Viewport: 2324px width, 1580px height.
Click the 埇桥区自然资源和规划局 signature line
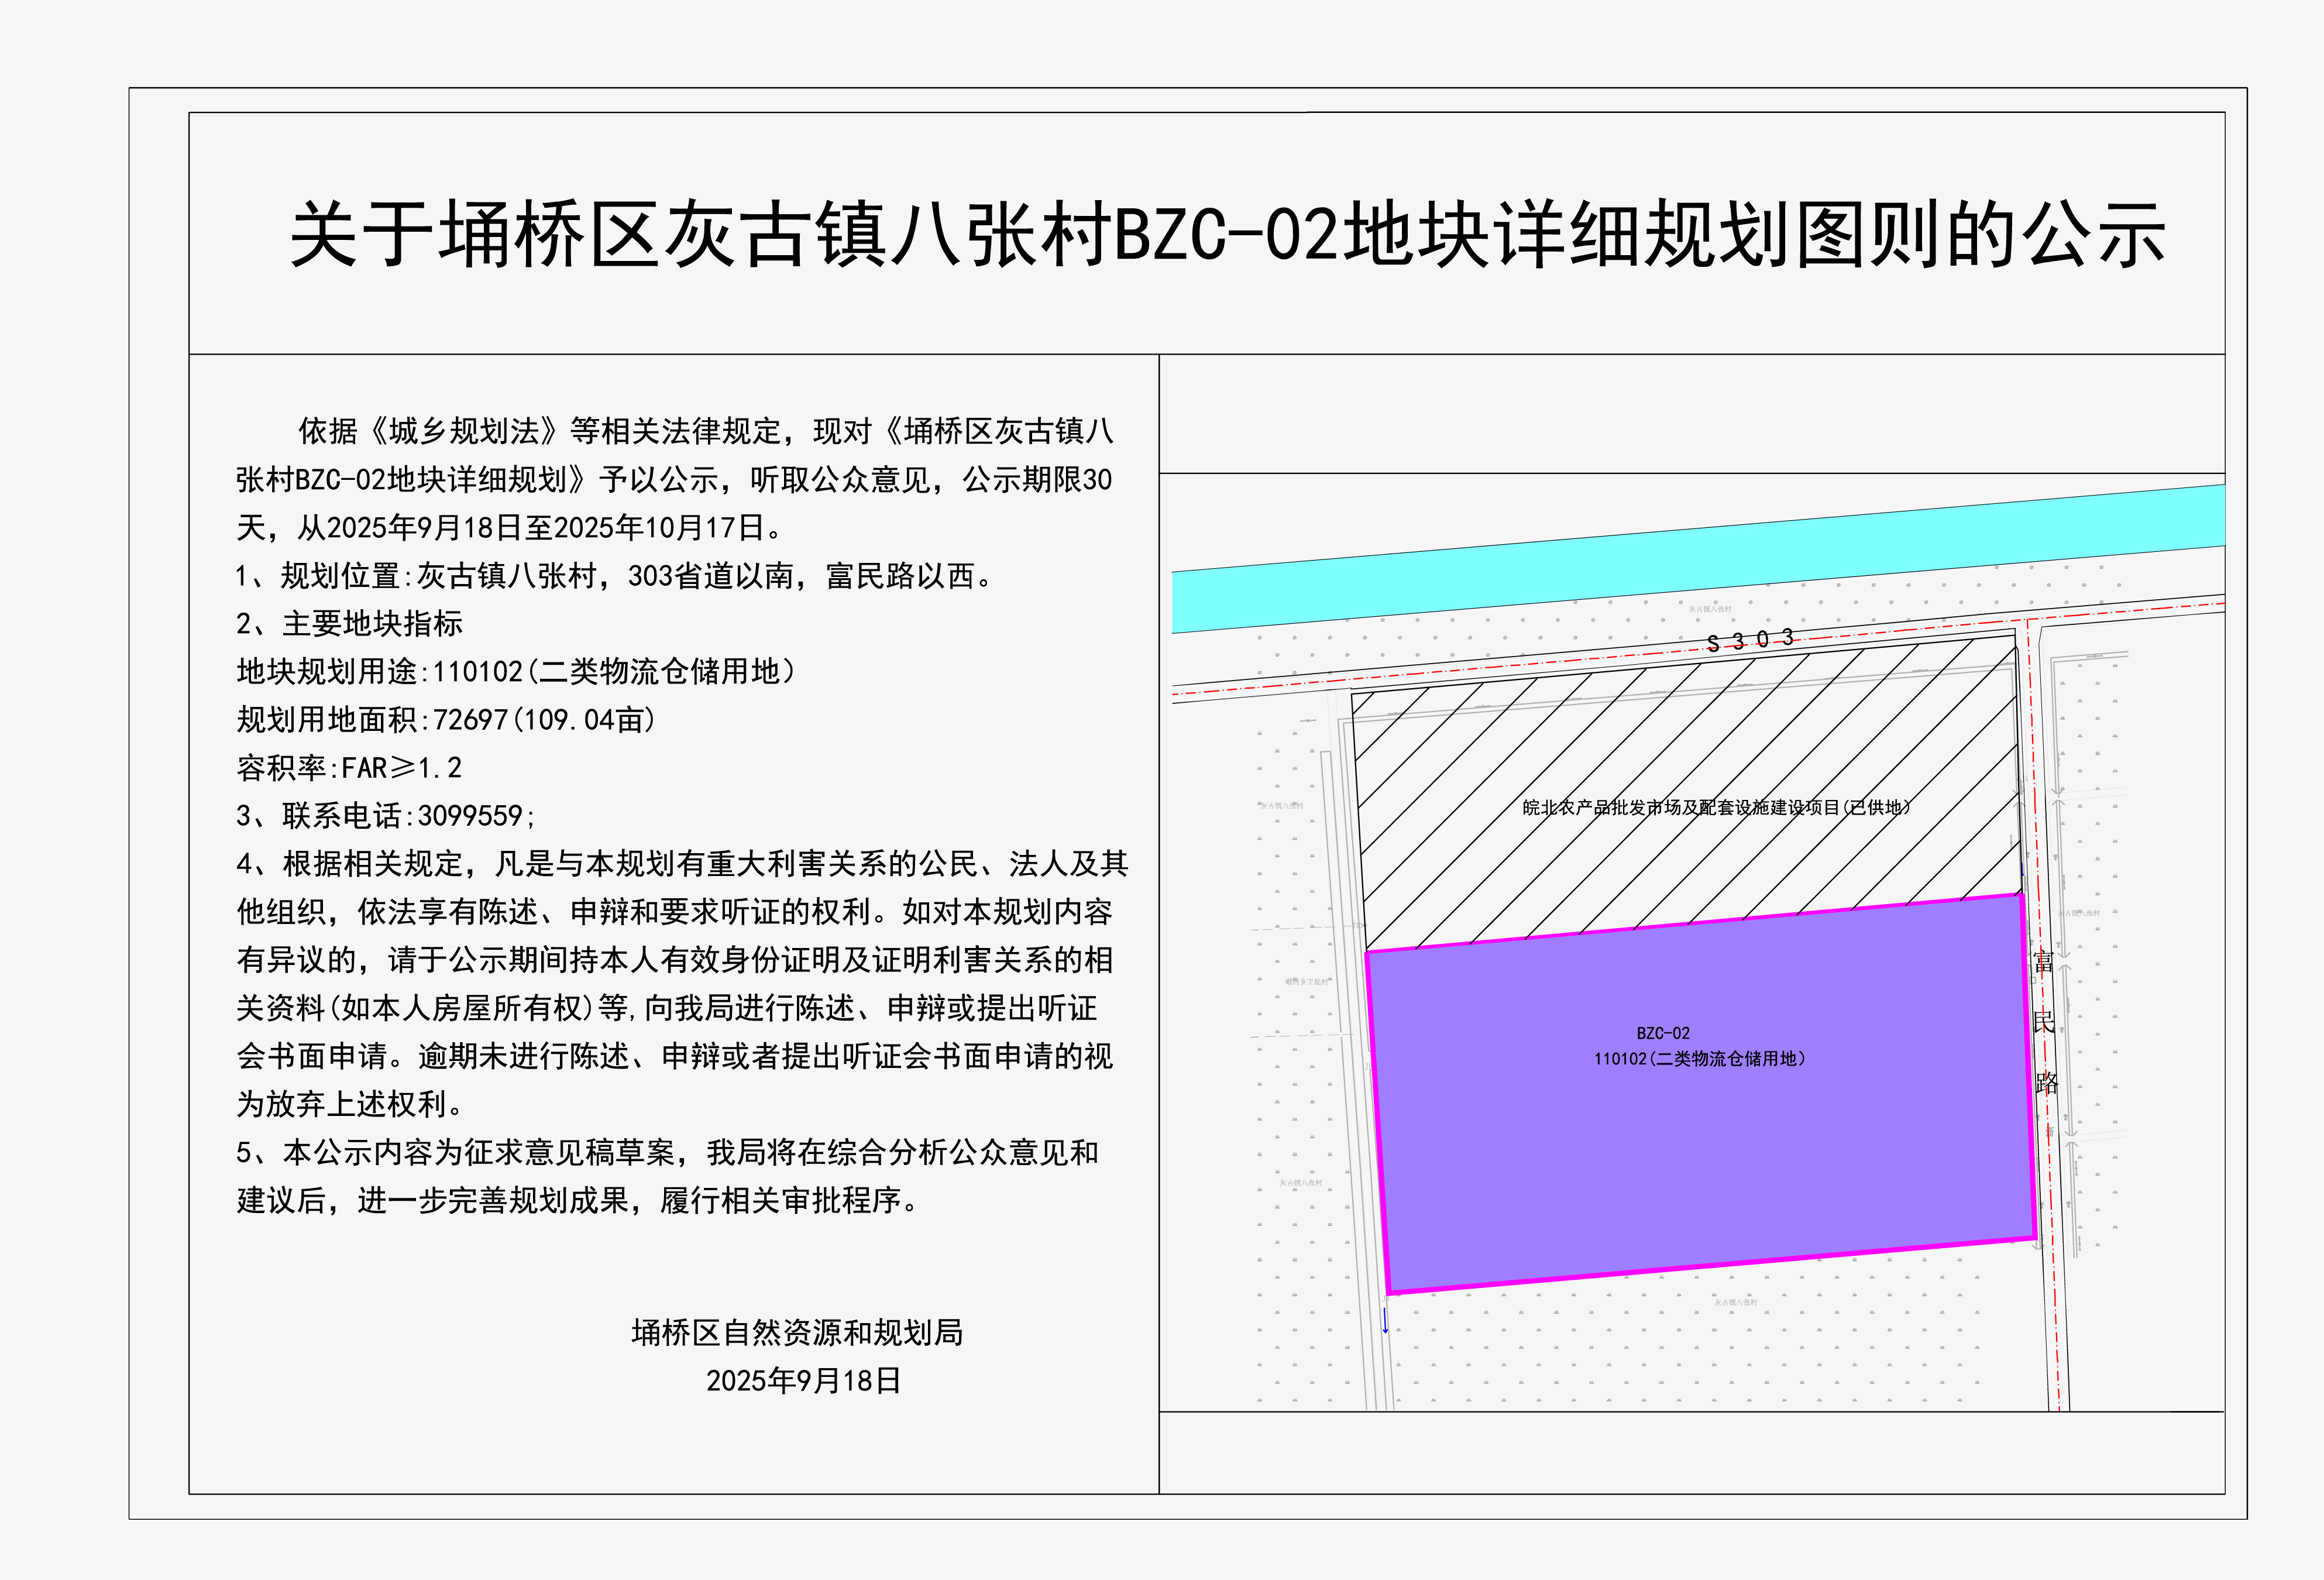(x=797, y=1332)
